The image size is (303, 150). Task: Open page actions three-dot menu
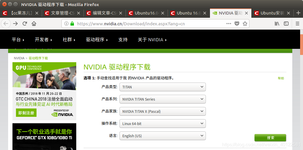[x=228, y=24]
